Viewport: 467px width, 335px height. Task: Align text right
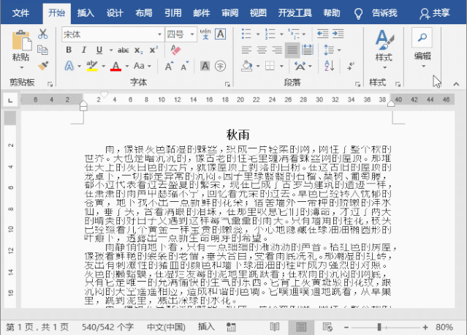coord(277,50)
